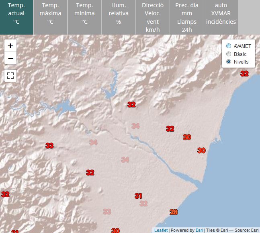
Task: Click the 31 station marker near faded 32
Action: tap(138, 196)
